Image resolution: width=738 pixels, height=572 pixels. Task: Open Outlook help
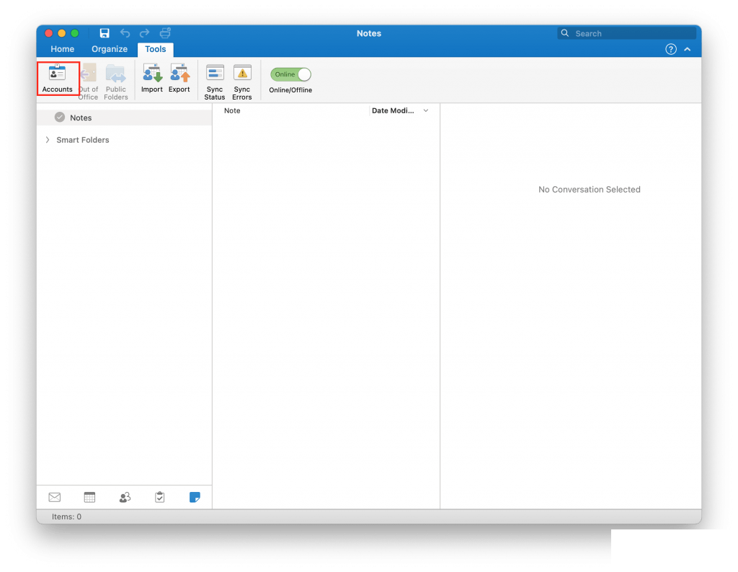[x=670, y=48]
